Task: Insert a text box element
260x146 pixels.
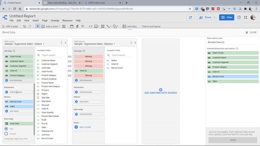Action: coord(103,26)
